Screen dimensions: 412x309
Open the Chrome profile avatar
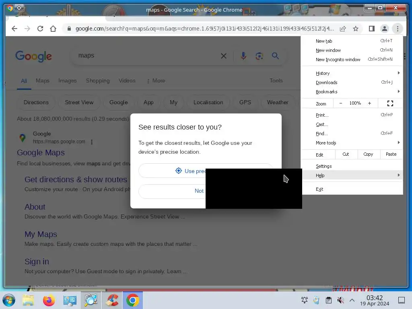(384, 29)
